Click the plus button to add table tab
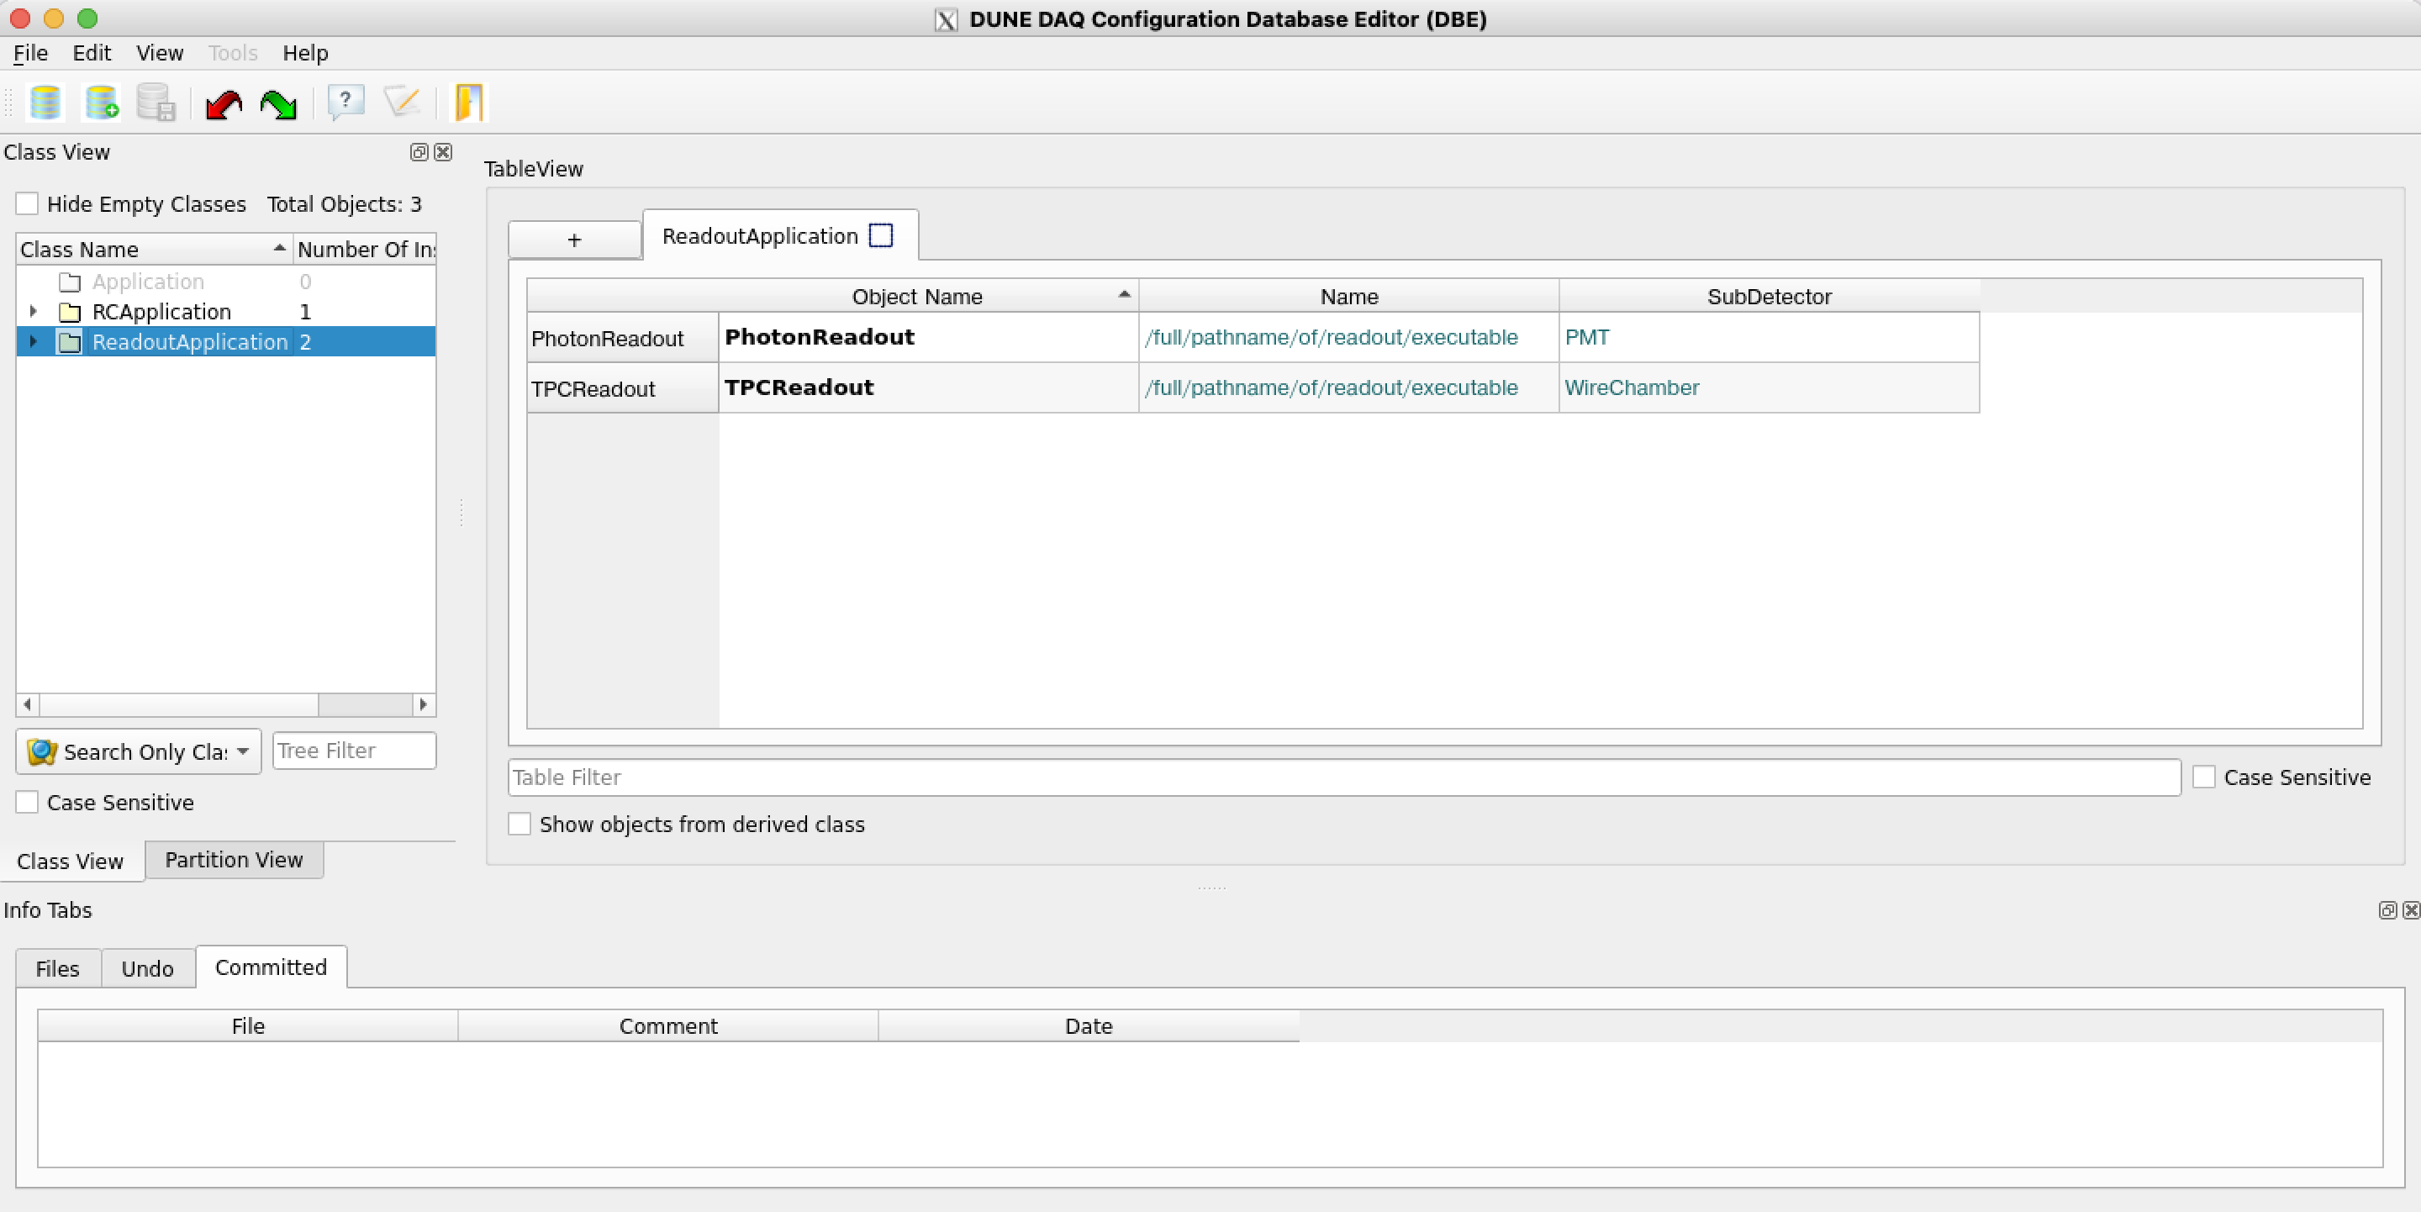Screen dimensions: 2421x1212 574,240
